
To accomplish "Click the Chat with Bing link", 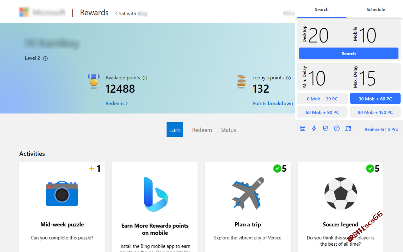I will pos(131,14).
